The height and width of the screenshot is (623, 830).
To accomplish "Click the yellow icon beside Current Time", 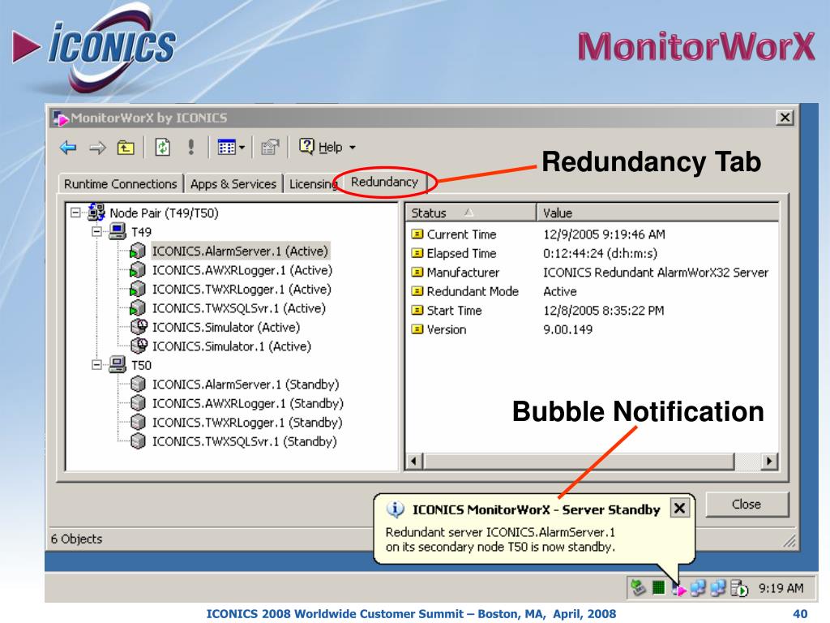I will (x=417, y=234).
